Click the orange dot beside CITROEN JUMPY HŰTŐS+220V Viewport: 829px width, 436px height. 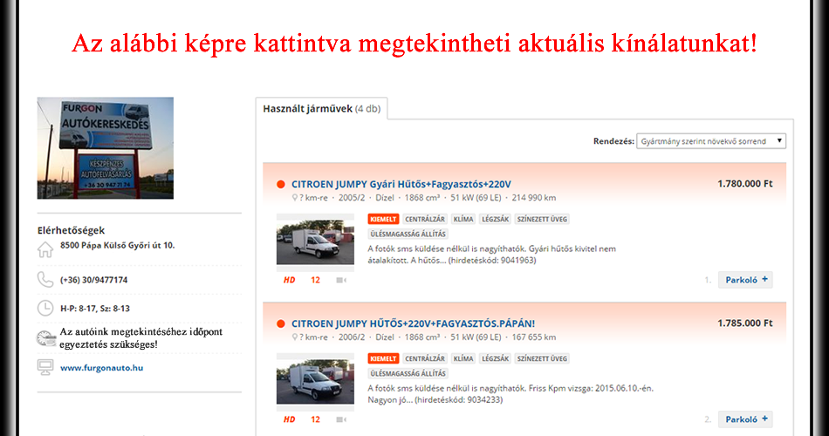(x=281, y=324)
